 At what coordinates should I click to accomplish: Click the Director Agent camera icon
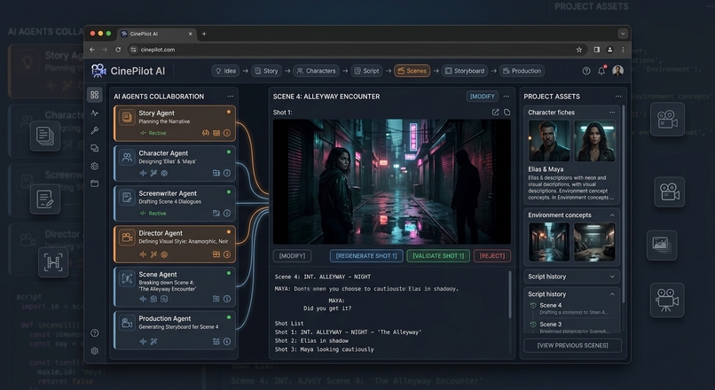(x=127, y=238)
